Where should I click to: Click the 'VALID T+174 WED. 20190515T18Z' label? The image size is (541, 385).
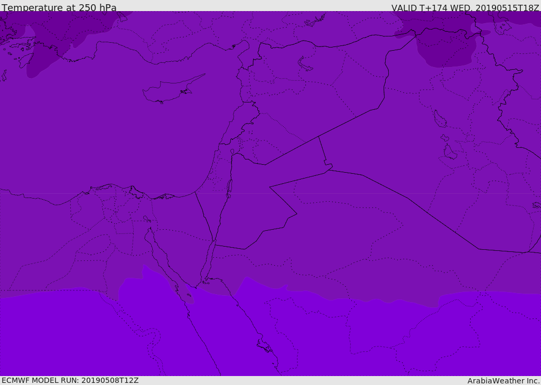coord(465,7)
